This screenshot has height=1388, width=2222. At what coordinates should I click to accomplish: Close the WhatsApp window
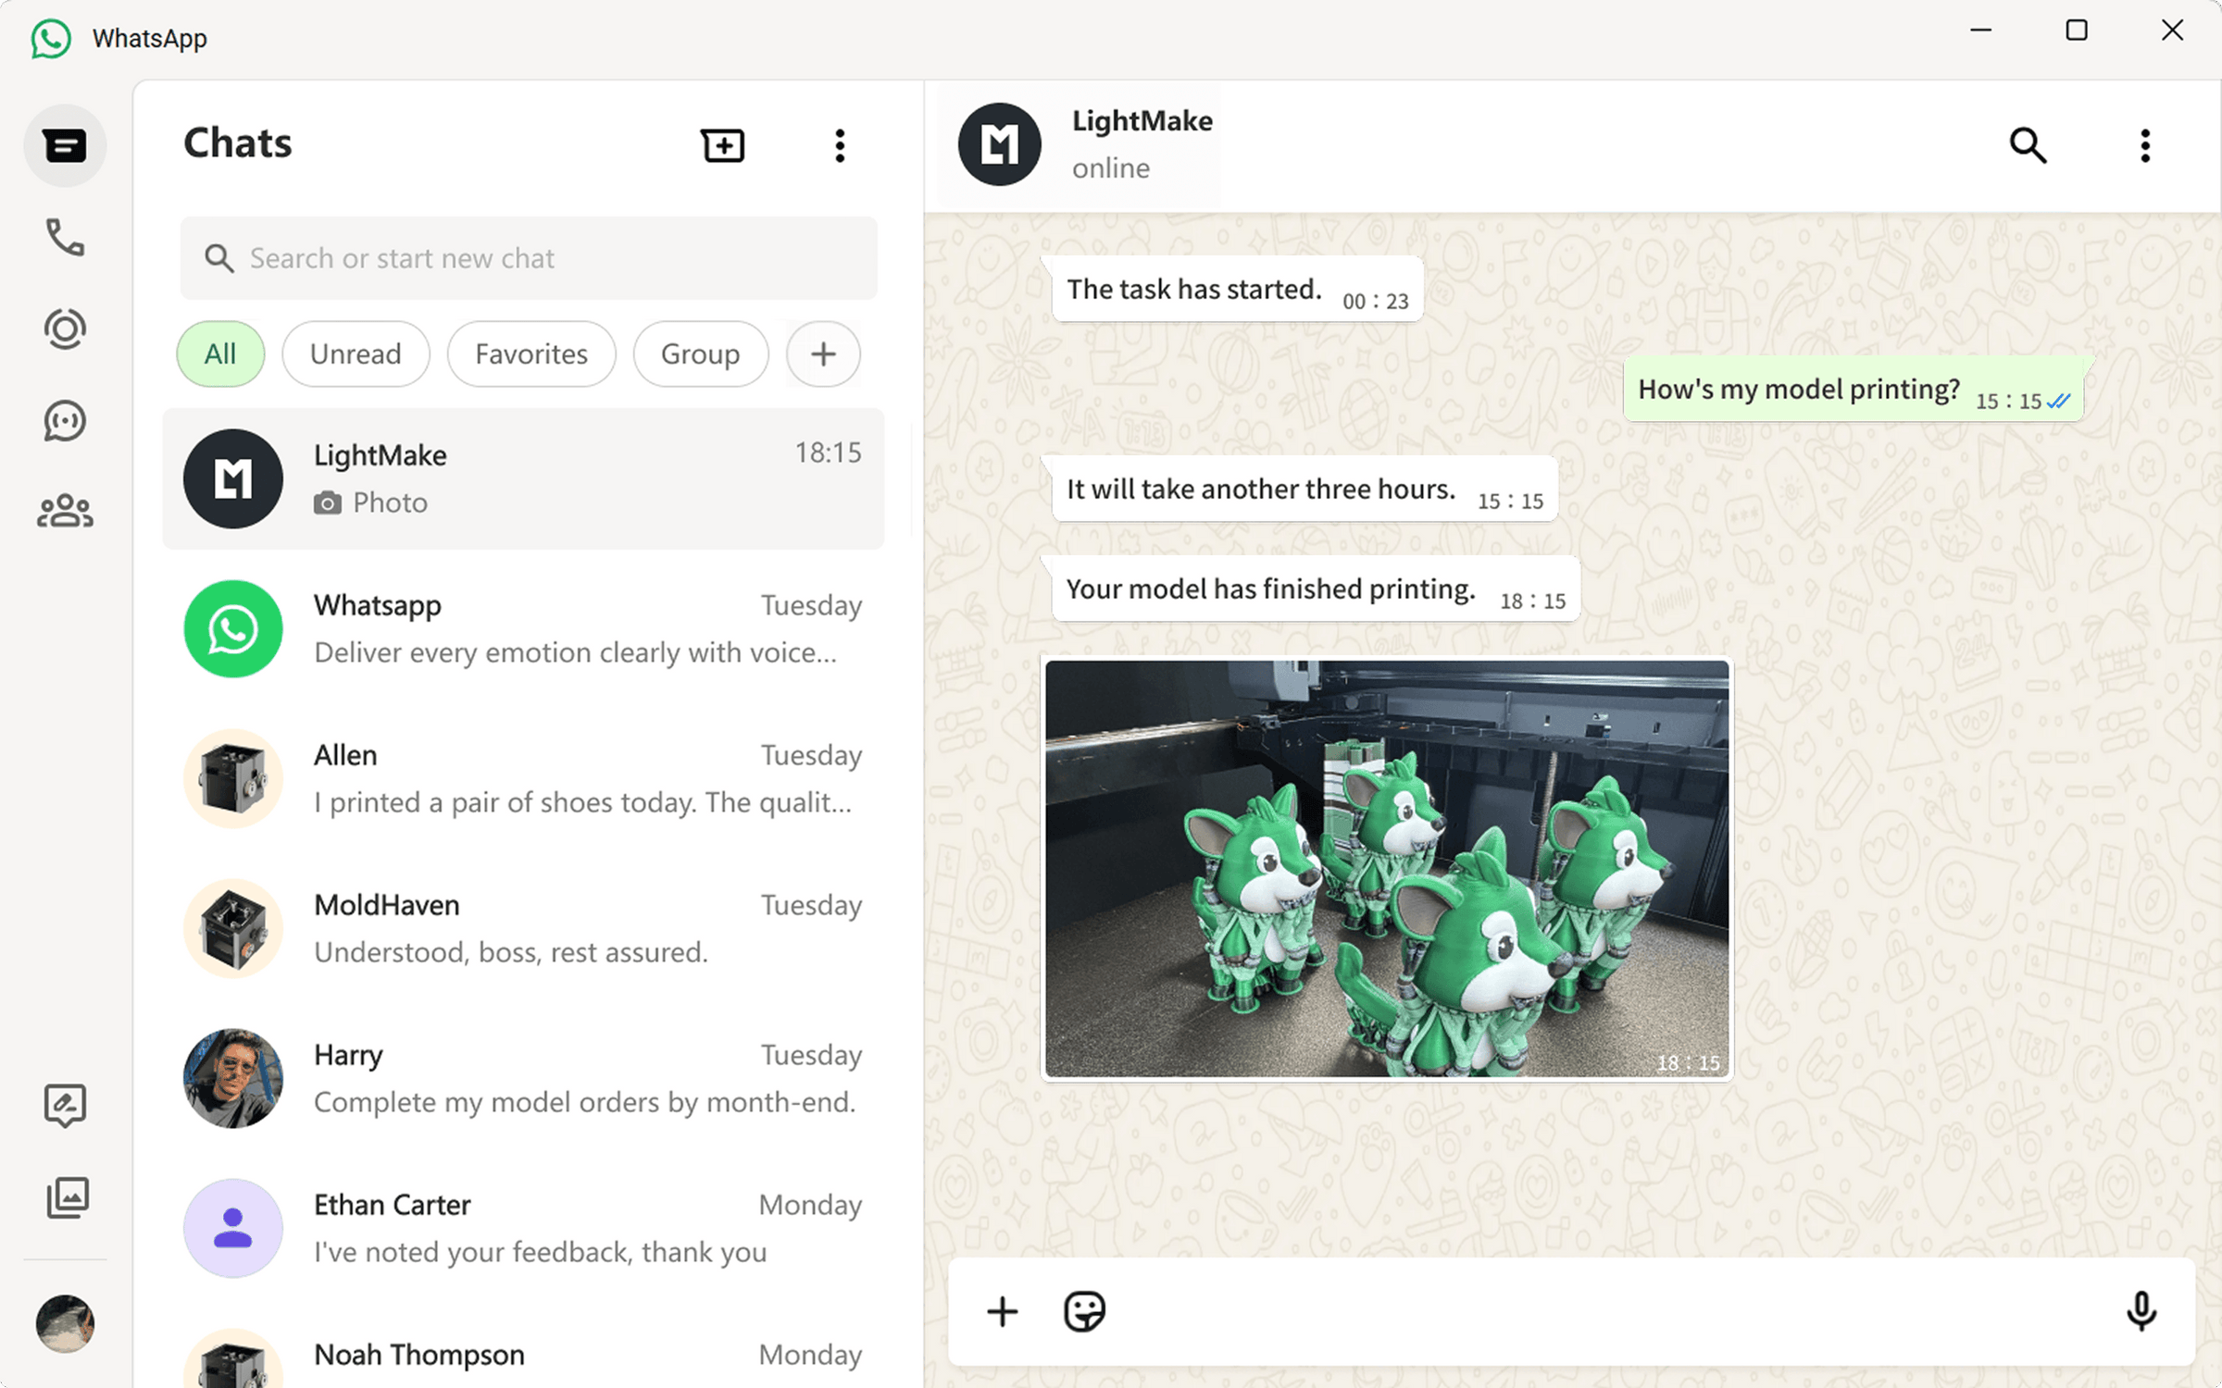point(2172,31)
